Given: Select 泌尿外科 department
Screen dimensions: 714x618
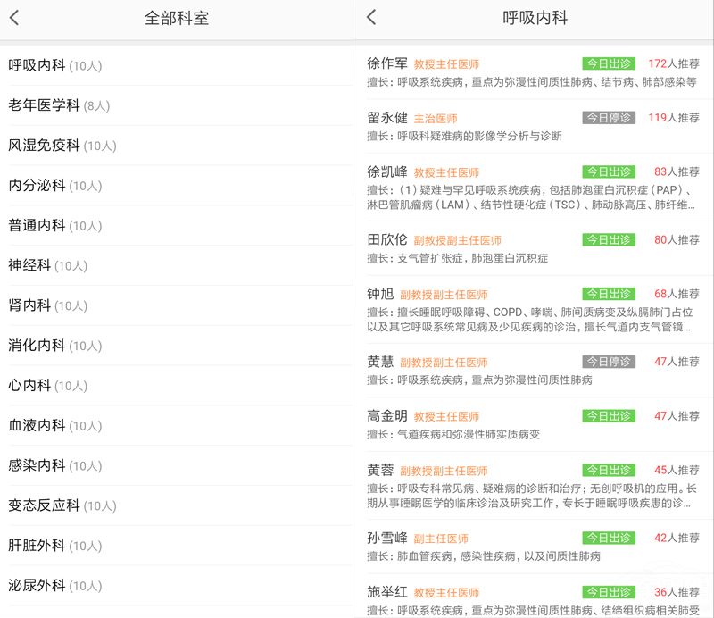Looking at the screenshot, I should 54,586.
